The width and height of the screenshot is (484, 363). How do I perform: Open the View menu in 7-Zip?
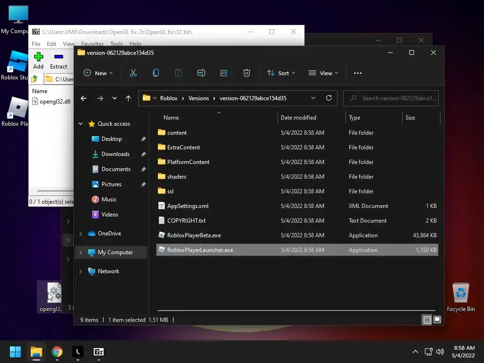click(x=69, y=44)
